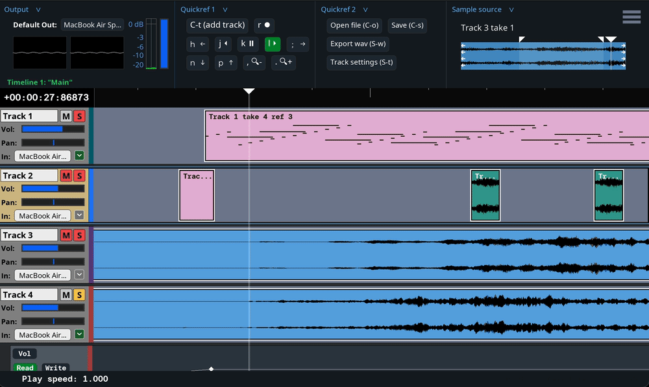Click the rewind button (j)

(x=223, y=44)
